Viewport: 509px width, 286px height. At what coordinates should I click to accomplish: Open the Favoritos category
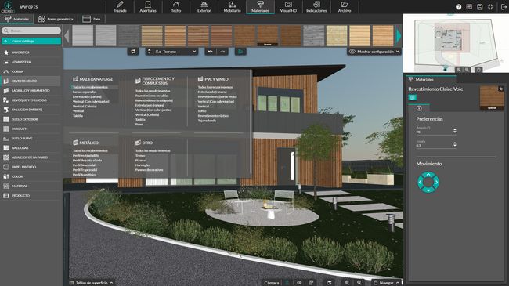(x=31, y=52)
